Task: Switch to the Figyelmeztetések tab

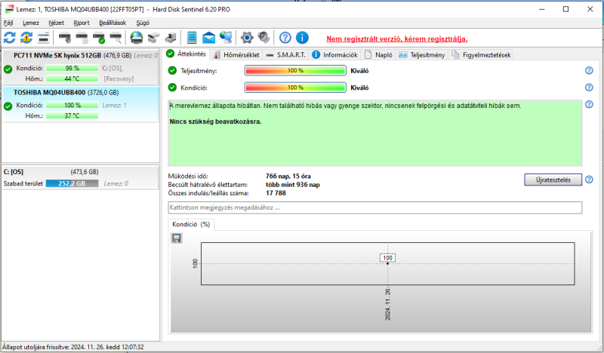Action: coord(481,54)
